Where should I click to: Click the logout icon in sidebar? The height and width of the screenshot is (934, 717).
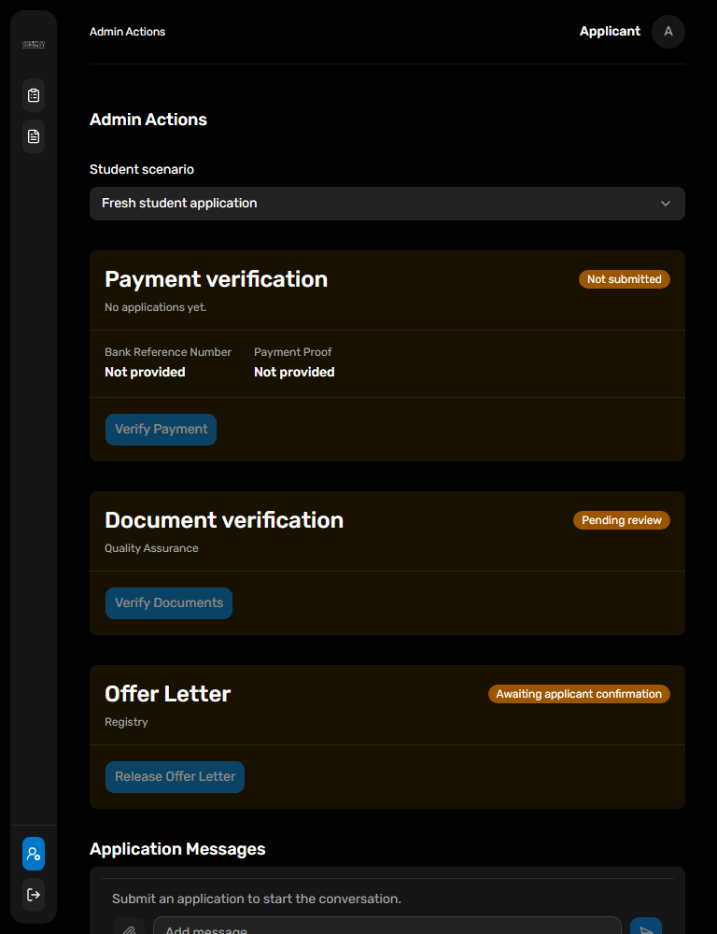click(x=34, y=895)
